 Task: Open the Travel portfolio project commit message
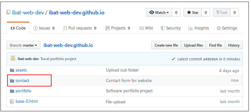pyautogui.click(x=58, y=59)
